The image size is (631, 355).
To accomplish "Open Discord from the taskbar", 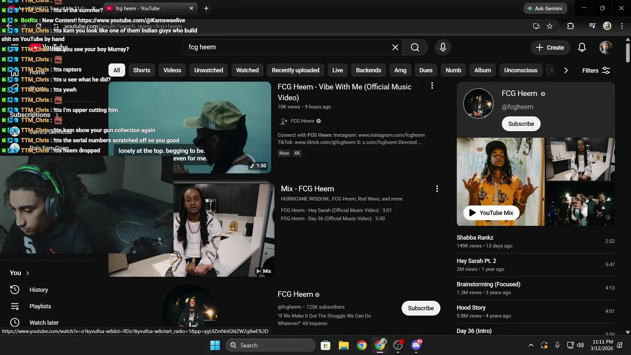I will [x=417, y=345].
